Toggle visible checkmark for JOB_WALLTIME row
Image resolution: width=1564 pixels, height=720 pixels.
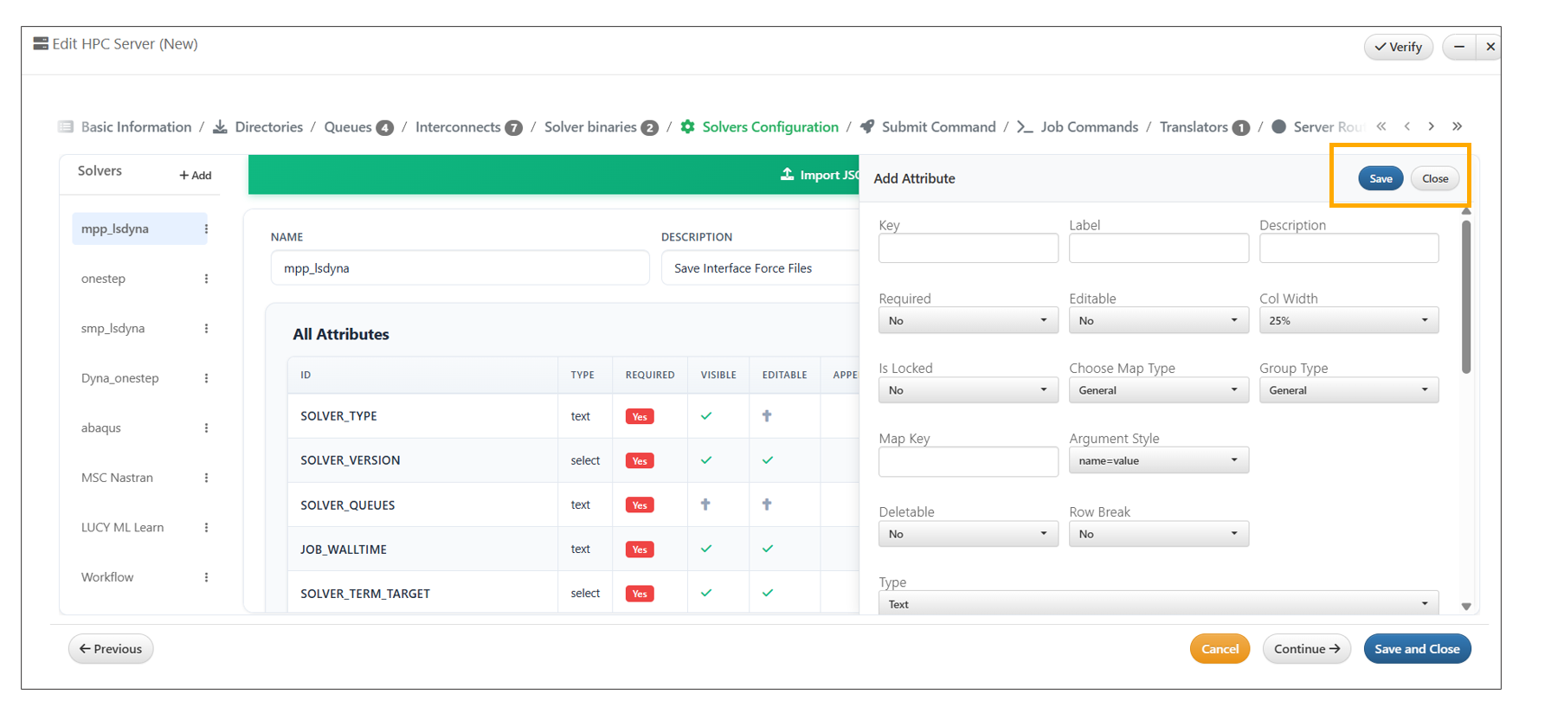pyautogui.click(x=706, y=549)
